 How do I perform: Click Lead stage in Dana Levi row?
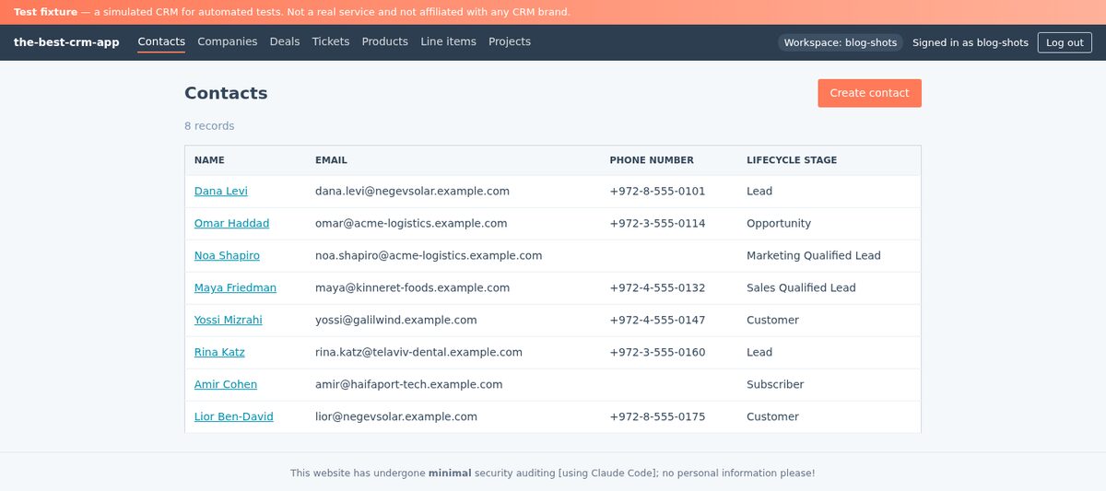coord(759,192)
